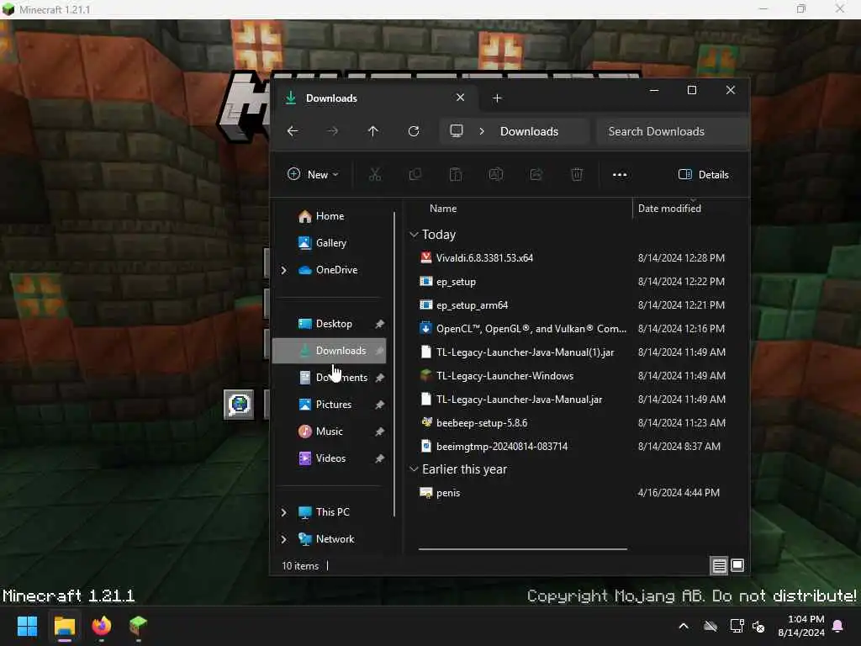
Task: Click the File Explorer taskbar icon
Action: pos(64,626)
